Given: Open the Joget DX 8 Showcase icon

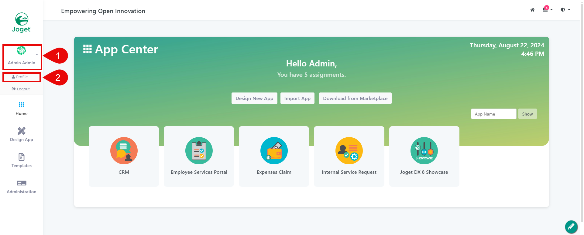Looking at the screenshot, I should click(424, 151).
